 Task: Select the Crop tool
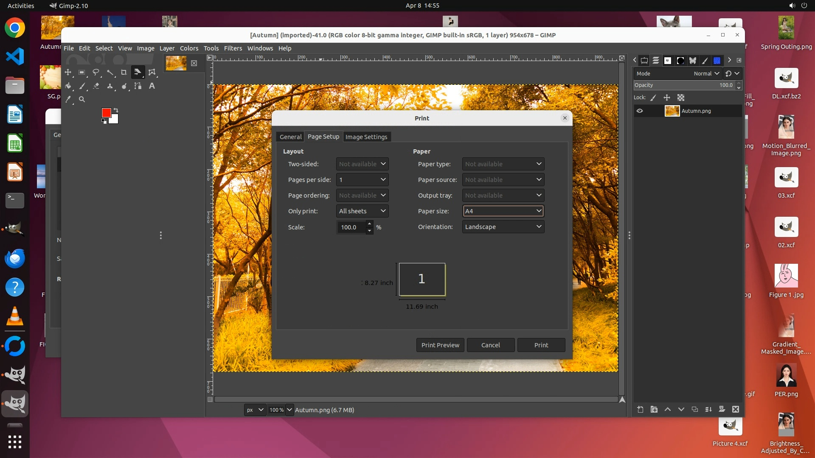click(x=124, y=72)
